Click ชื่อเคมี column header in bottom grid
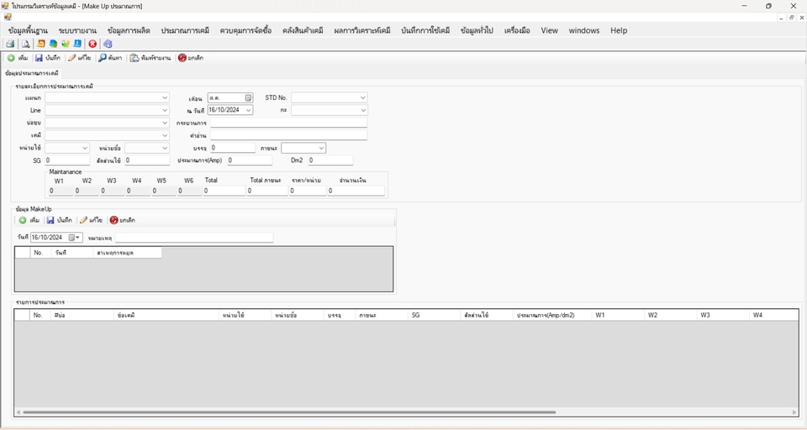 click(166, 315)
